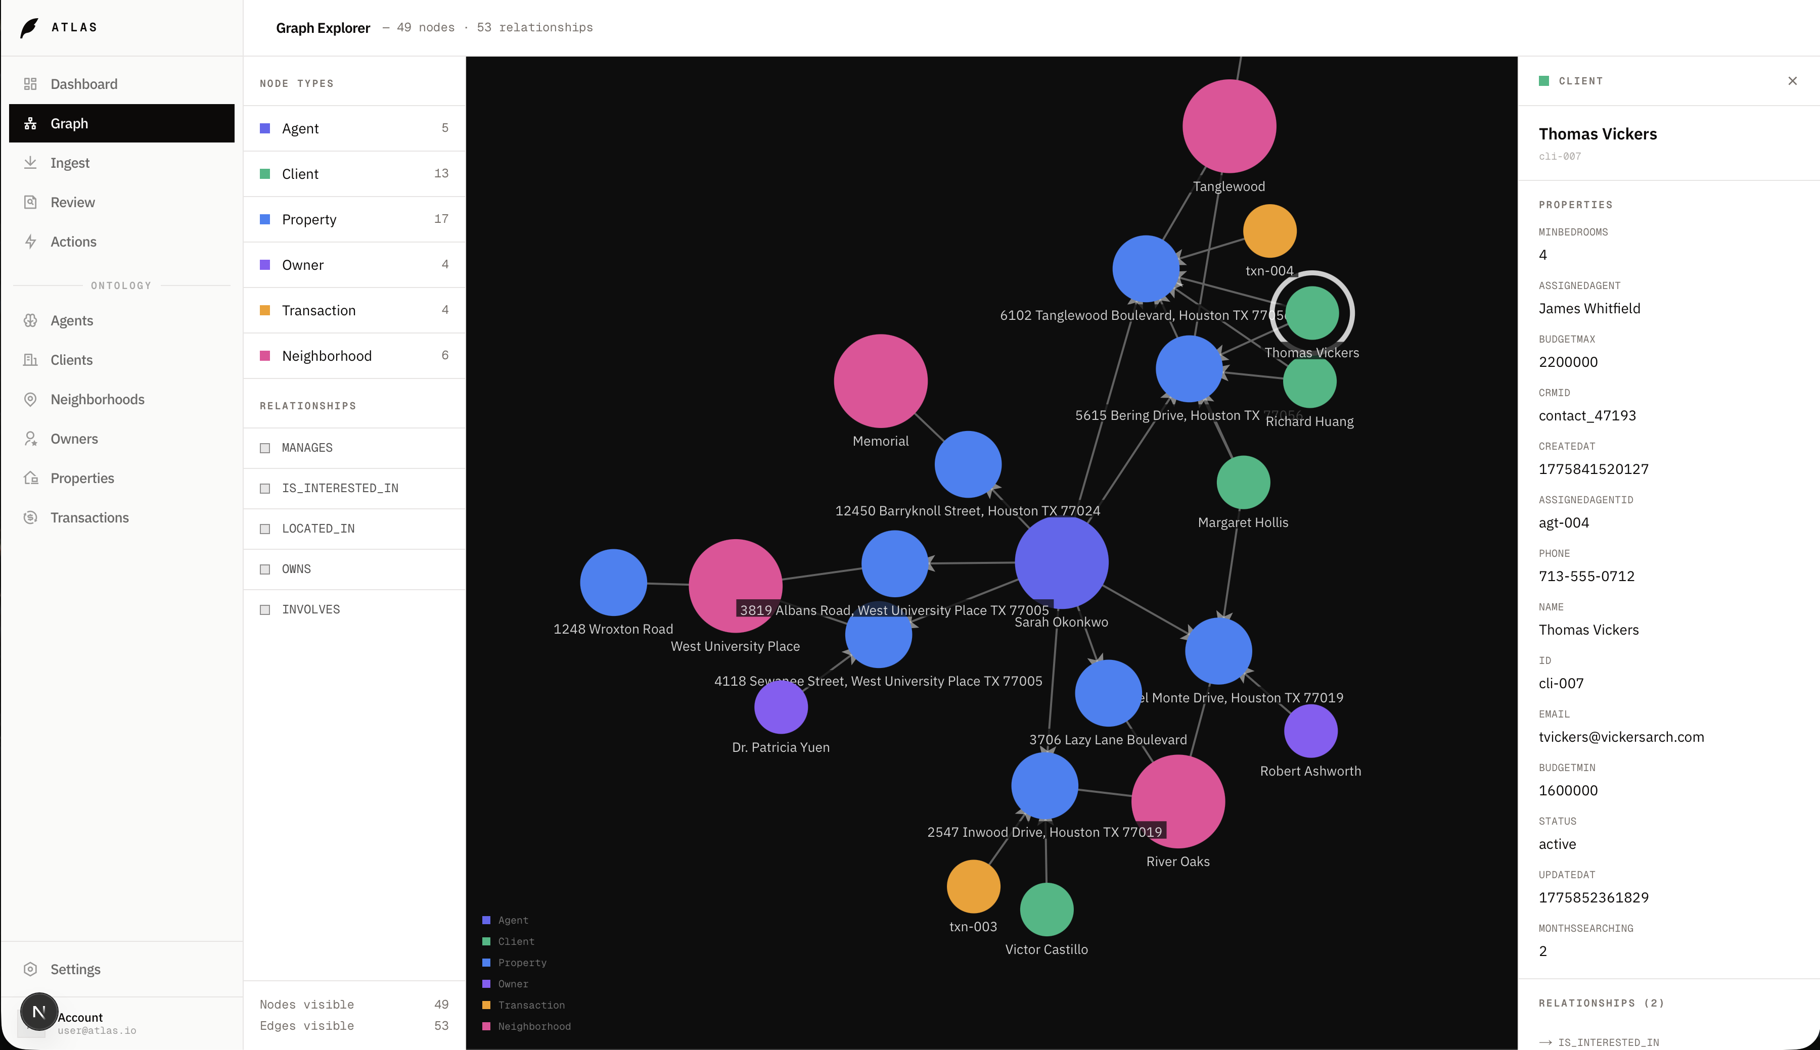This screenshot has width=1820, height=1050.
Task: Open Dashboard from the sidebar
Action: [121, 84]
